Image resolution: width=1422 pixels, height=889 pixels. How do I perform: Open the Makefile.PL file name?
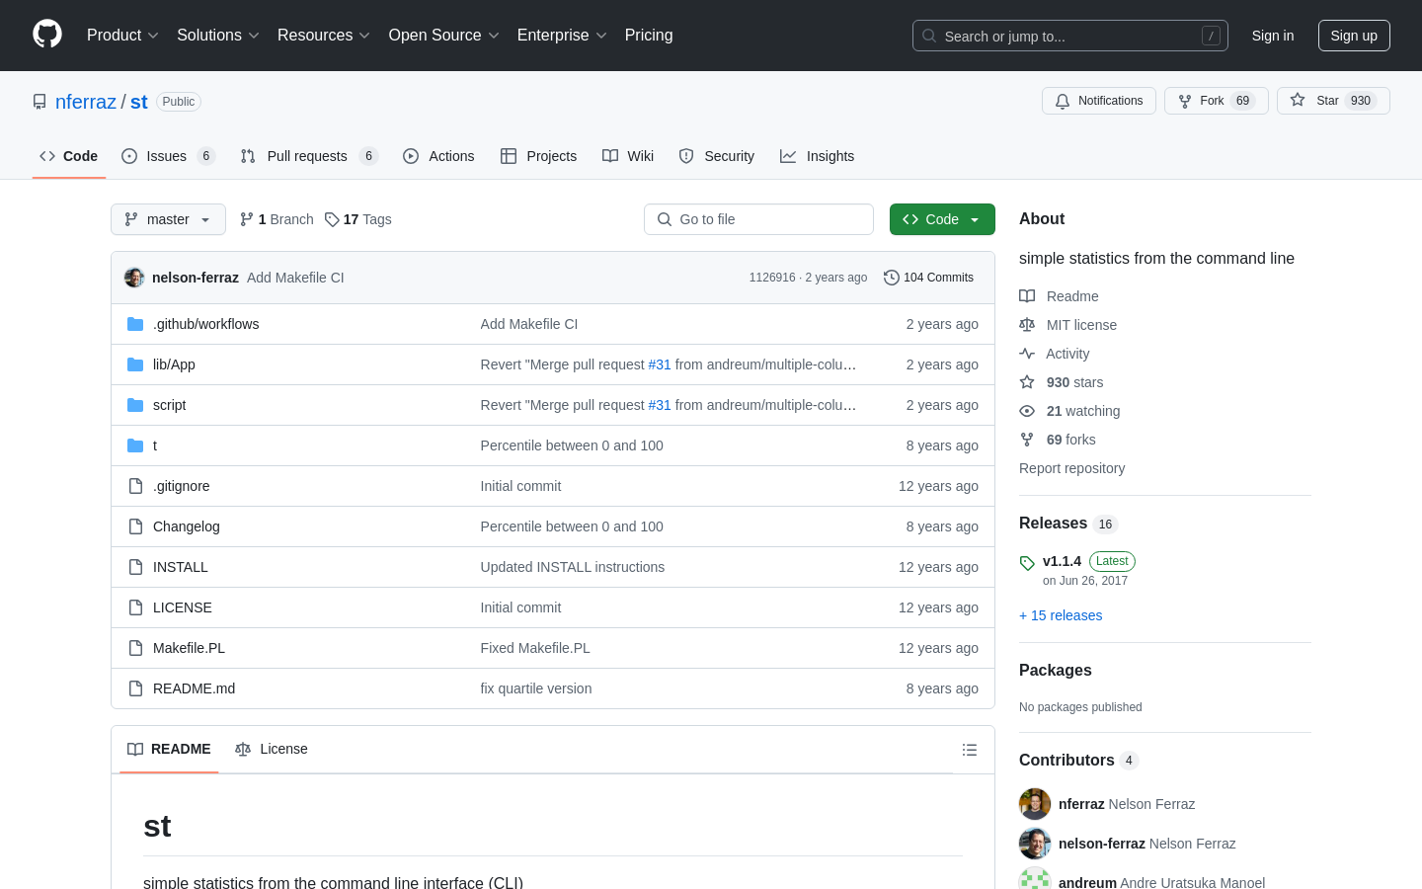pyautogui.click(x=189, y=648)
